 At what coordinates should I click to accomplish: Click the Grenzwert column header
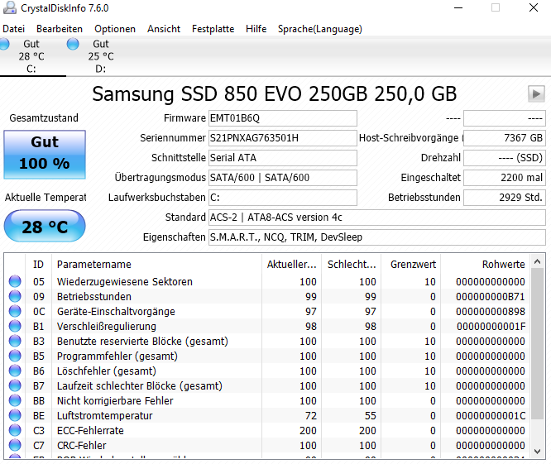(411, 264)
